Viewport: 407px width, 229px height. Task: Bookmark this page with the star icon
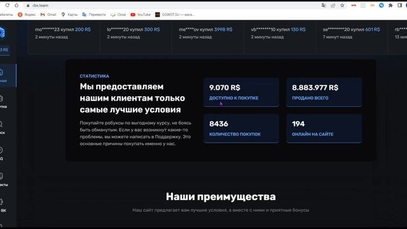(342, 6)
